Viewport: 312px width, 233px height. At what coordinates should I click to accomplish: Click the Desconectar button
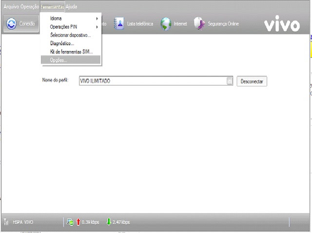click(252, 81)
